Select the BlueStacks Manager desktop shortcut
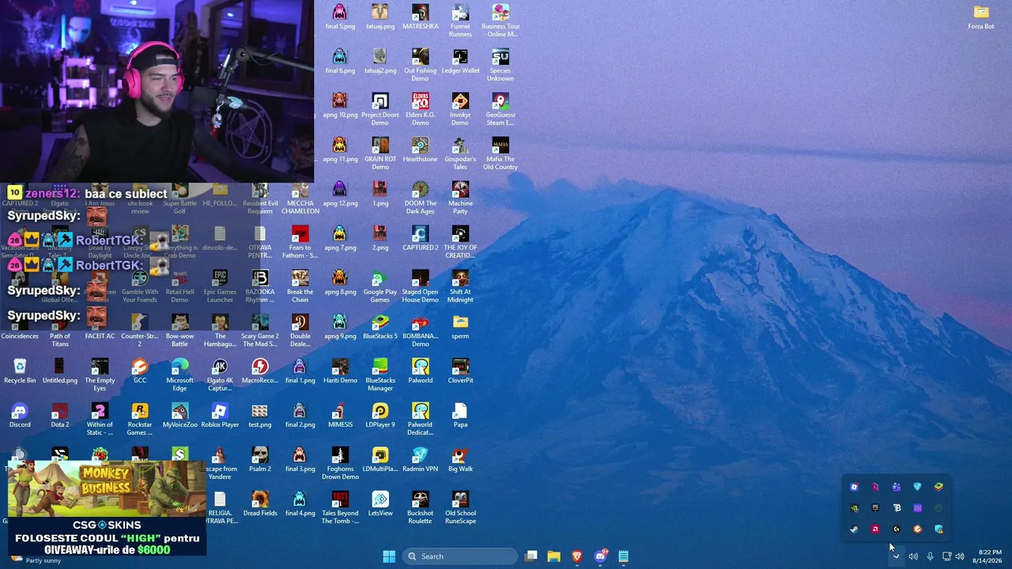This screenshot has width=1012, height=569. (x=380, y=375)
